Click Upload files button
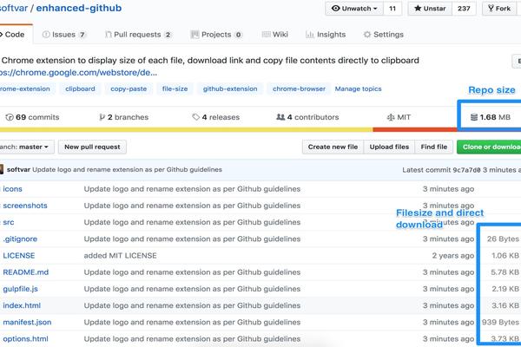 (x=389, y=147)
